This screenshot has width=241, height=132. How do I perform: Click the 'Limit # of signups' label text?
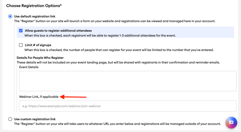tap(38, 45)
